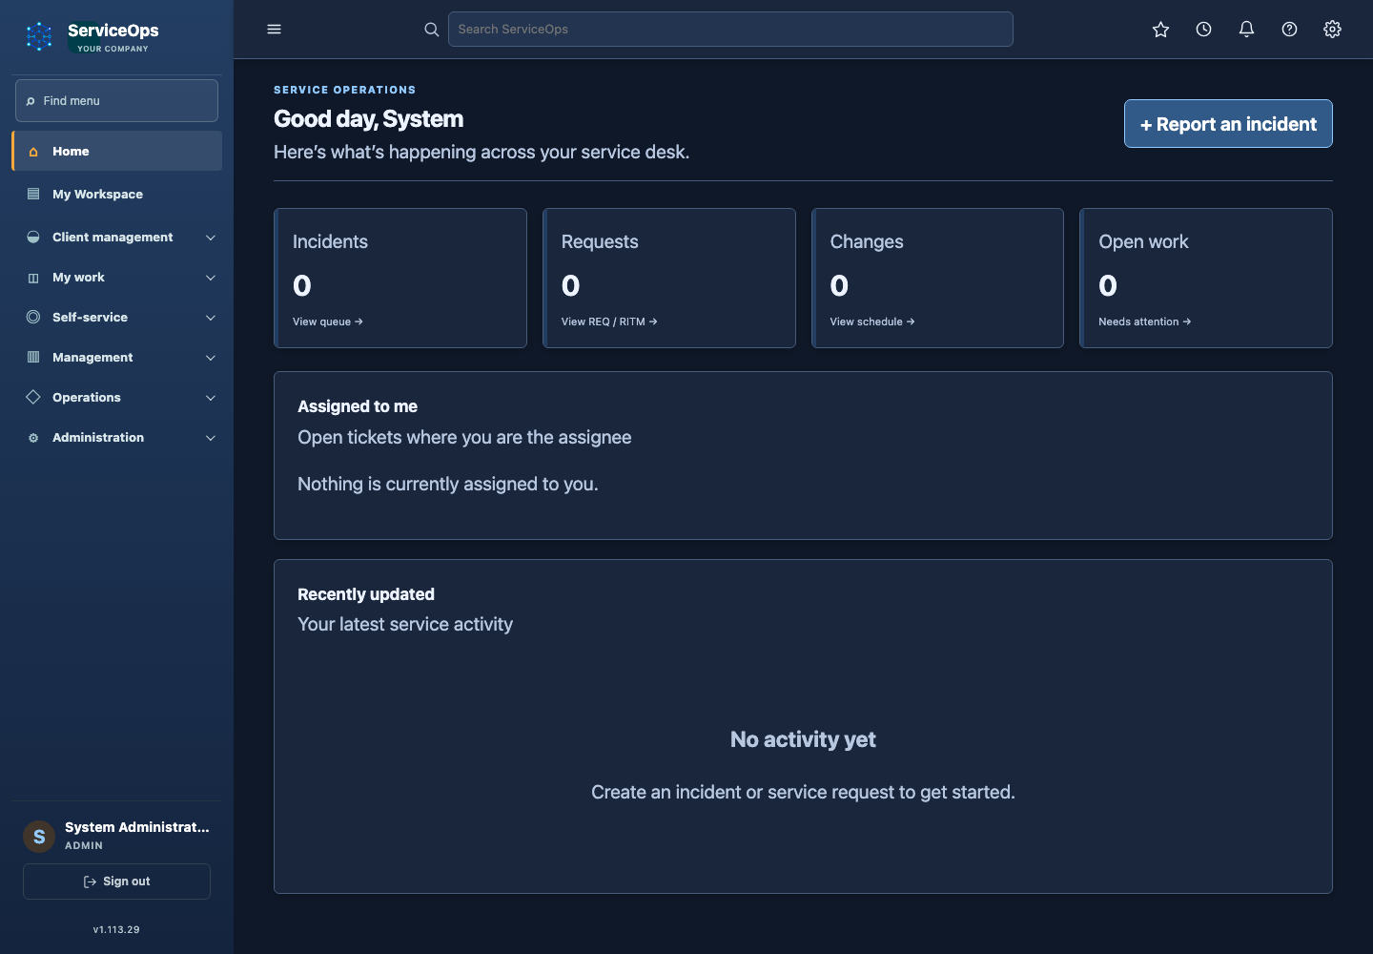Follow the View queue link
Image resolution: width=1373 pixels, height=954 pixels.
[x=328, y=321]
